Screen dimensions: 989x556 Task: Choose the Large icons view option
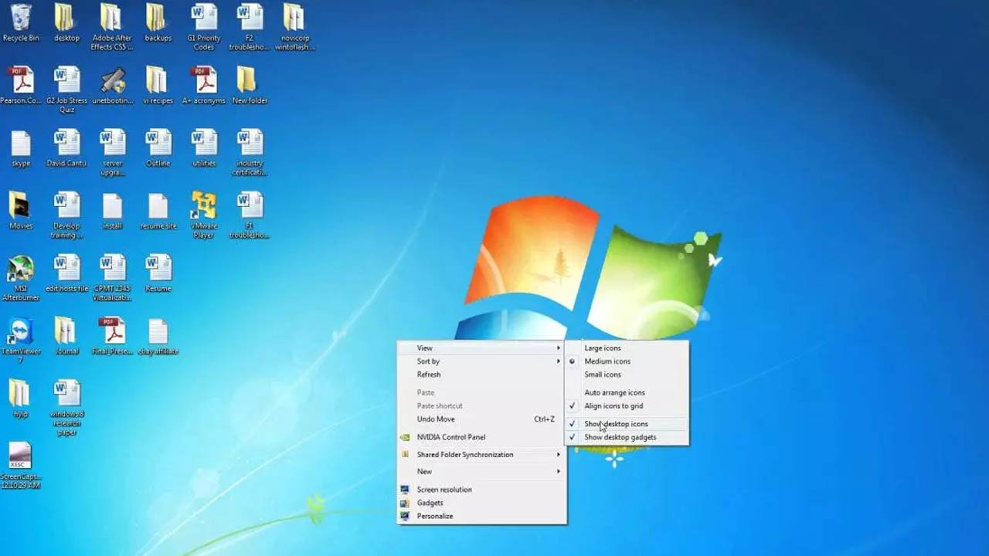click(x=602, y=348)
